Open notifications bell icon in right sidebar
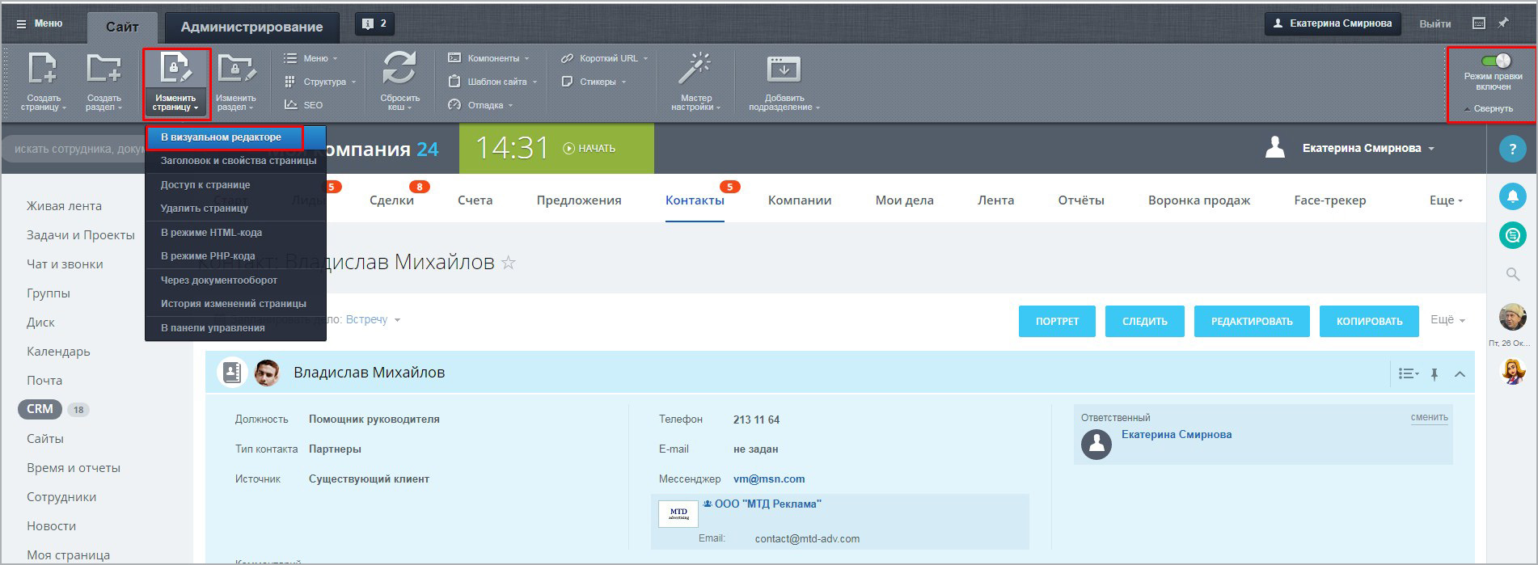1538x565 pixels. tap(1513, 196)
